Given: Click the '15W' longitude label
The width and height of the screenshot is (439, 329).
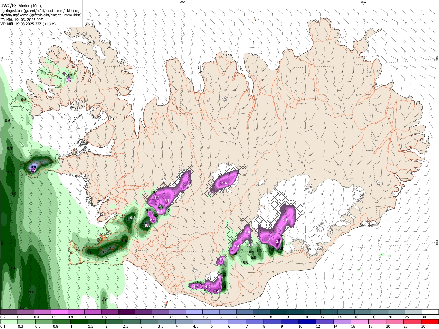Looking at the screenshot, I should 363,2.
